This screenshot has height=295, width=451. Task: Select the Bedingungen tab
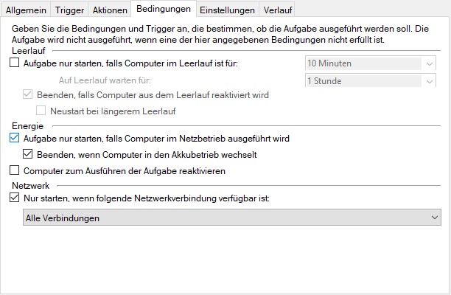164,9
